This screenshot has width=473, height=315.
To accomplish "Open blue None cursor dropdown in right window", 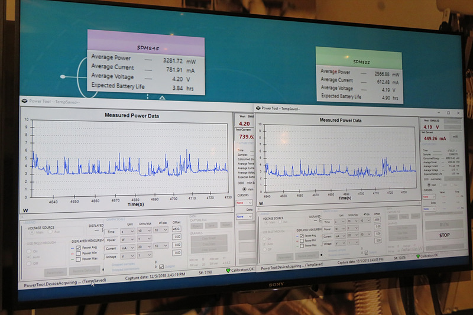I will [x=429, y=209].
